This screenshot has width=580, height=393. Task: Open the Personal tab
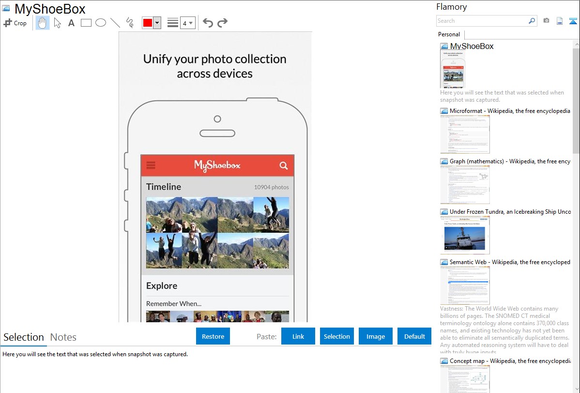click(x=449, y=34)
